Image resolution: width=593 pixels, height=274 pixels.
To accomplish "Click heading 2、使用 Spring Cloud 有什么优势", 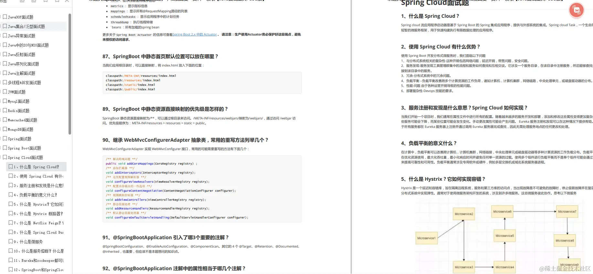I will [441, 47].
